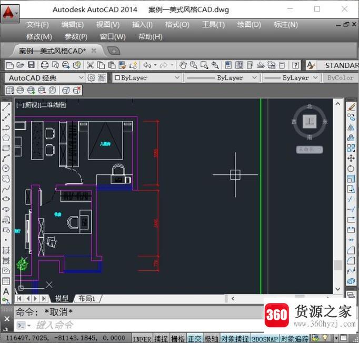Save drawing with the floppy disk icon
Viewport: 359px width, 343px height.
(31, 65)
